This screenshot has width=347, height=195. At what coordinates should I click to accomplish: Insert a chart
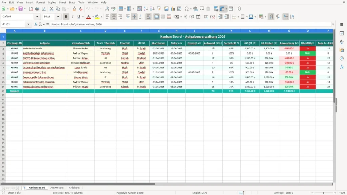pos(172,9)
